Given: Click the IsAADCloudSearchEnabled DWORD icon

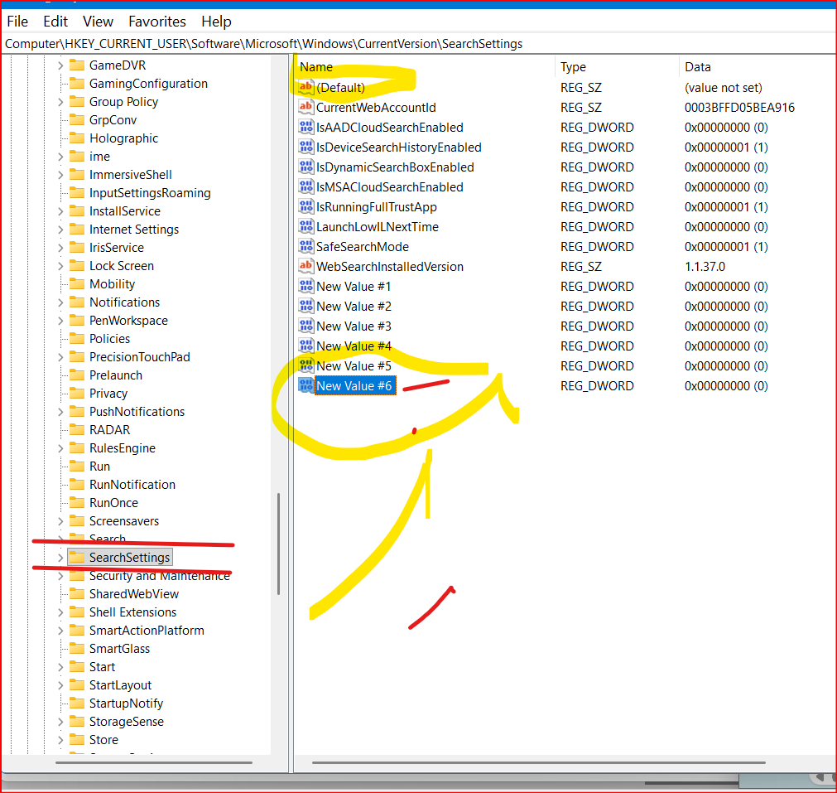Looking at the screenshot, I should [305, 127].
